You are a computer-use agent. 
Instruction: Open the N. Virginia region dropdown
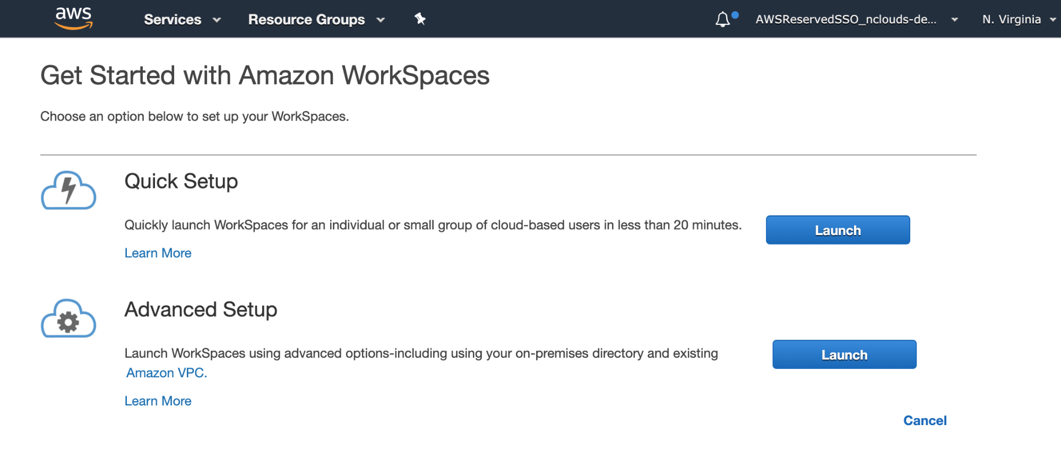pyautogui.click(x=1019, y=20)
